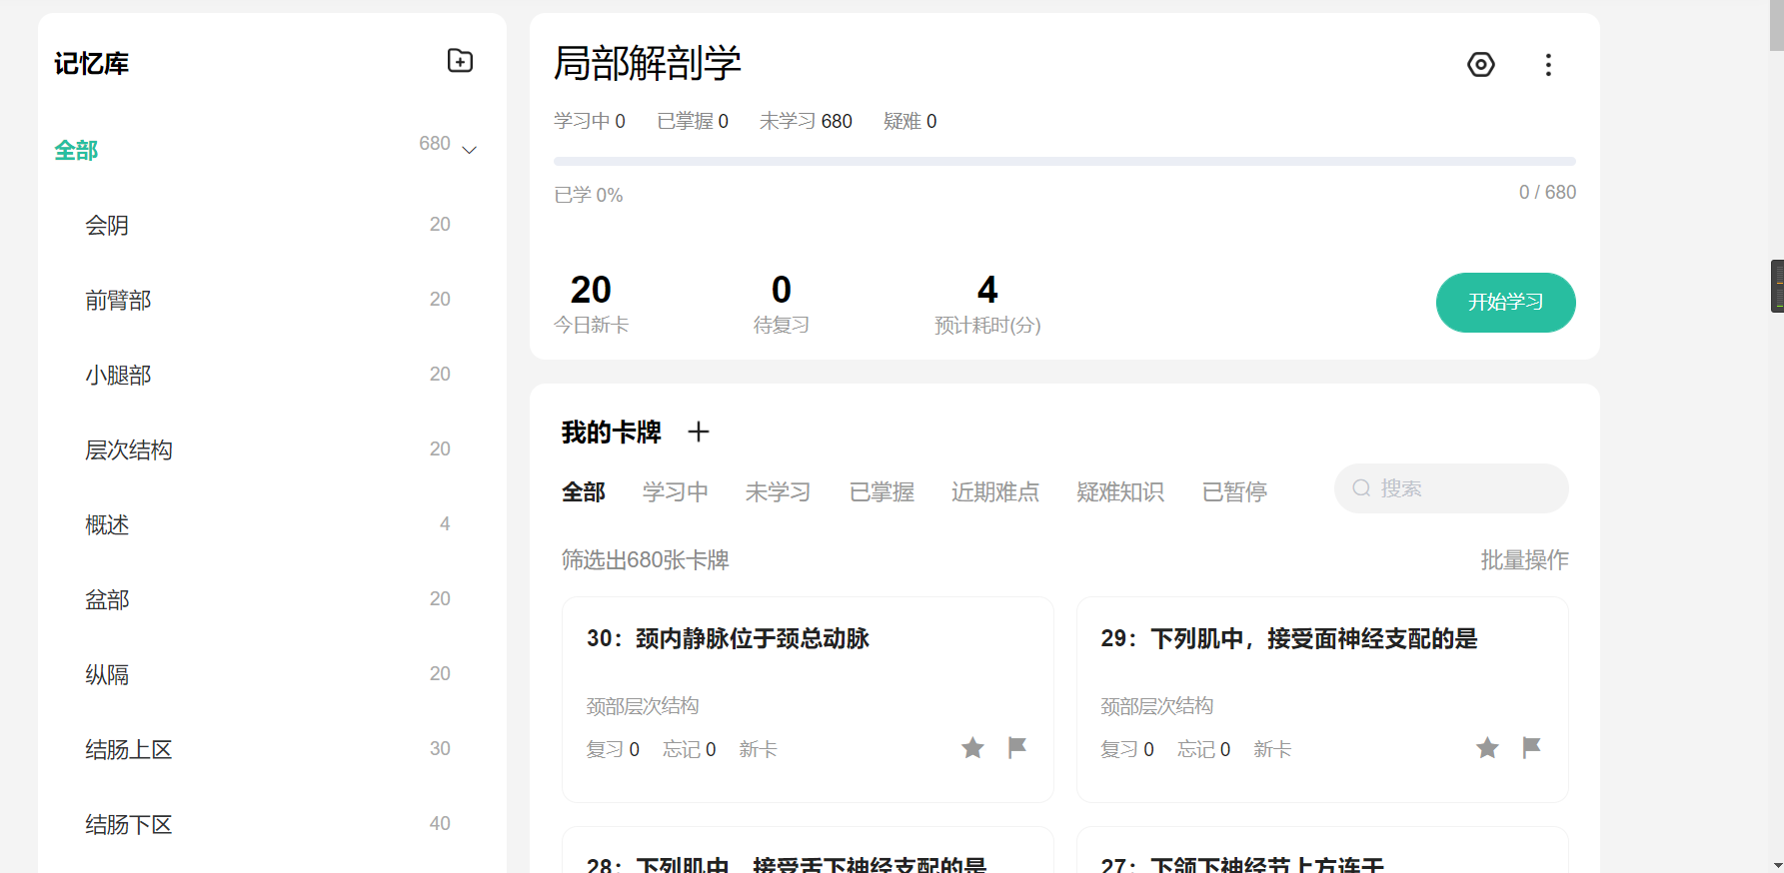Switch to the 疑难知识 tab
Image resolution: width=1784 pixels, height=873 pixels.
pos(1120,491)
